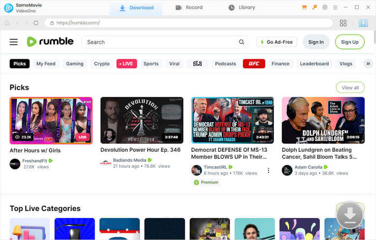Click the SameMovie VideoOne app logo

(x=9, y=8)
